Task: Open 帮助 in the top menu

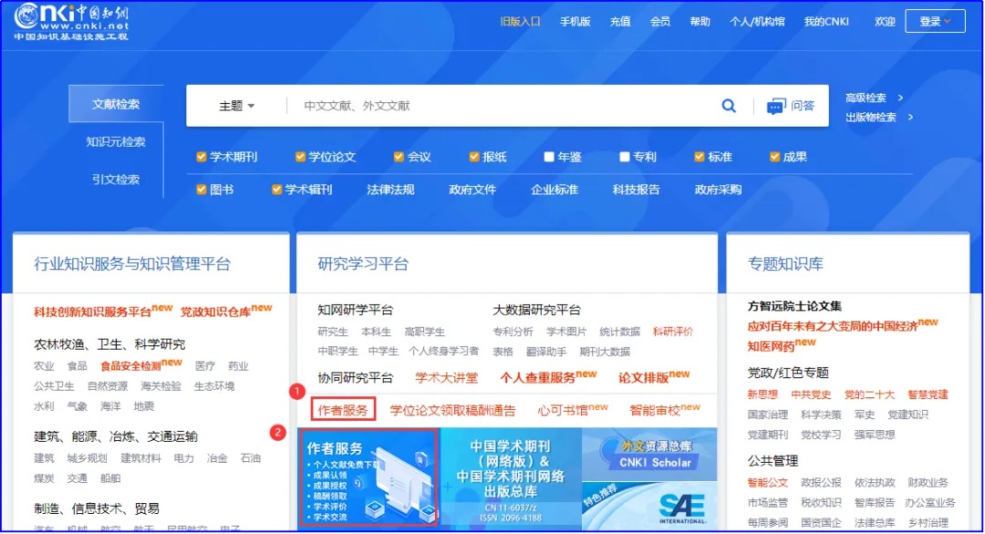Action: [x=700, y=21]
